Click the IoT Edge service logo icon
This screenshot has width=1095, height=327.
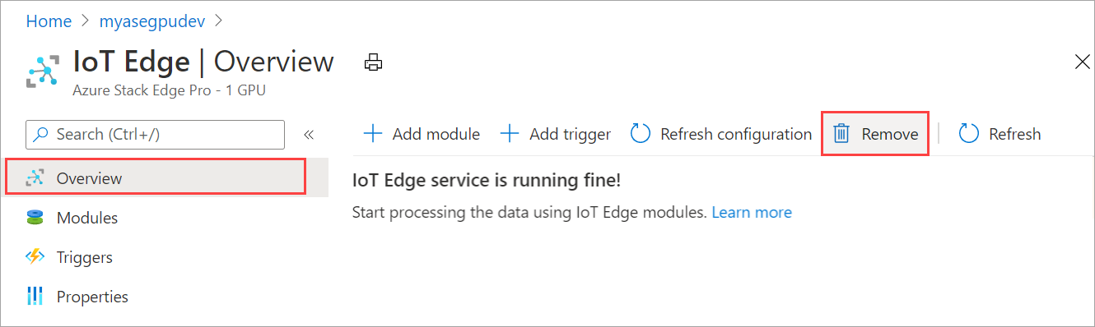tap(43, 71)
